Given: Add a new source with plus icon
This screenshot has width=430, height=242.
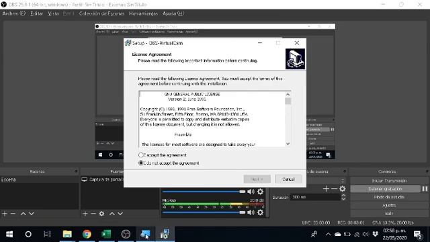Looking at the screenshot, I should 85,214.
